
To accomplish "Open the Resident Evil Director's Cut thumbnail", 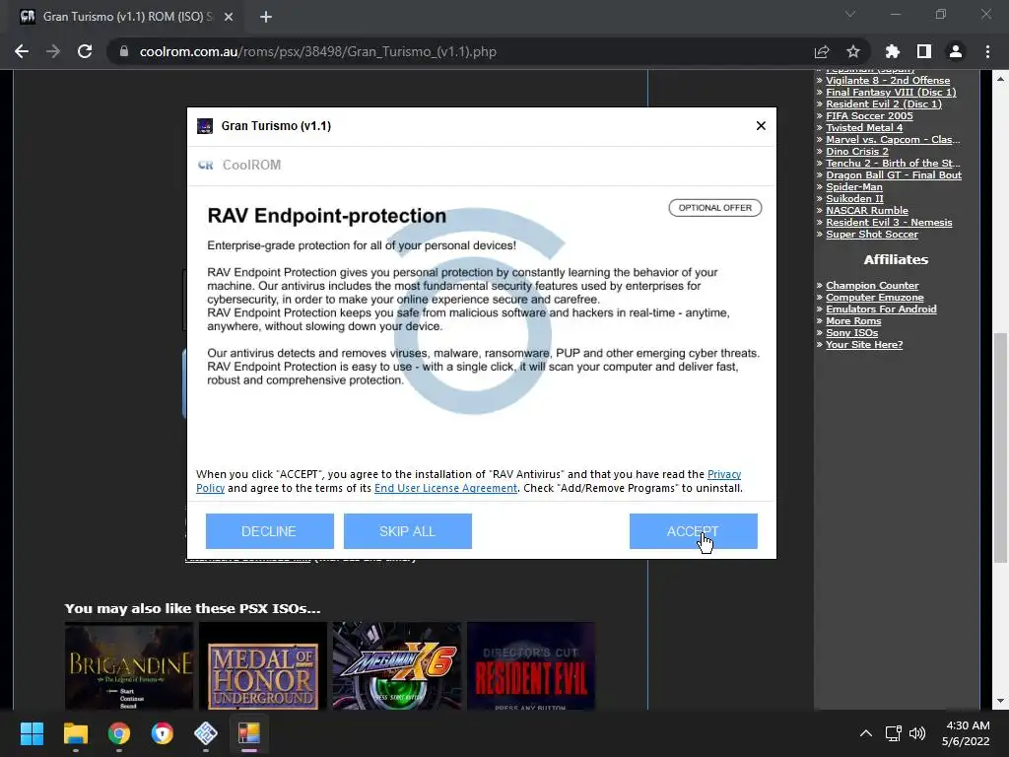I will pyautogui.click(x=531, y=665).
